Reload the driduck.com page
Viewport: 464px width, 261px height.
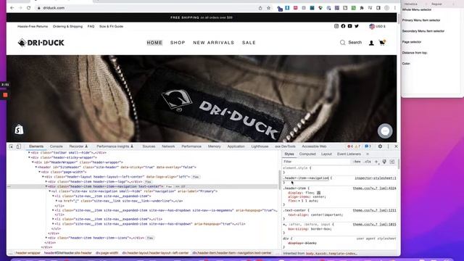[x=29, y=8]
